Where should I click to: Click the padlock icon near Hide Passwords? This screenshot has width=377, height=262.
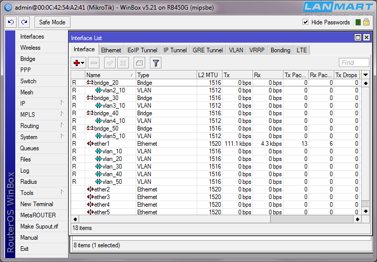tap(366, 22)
